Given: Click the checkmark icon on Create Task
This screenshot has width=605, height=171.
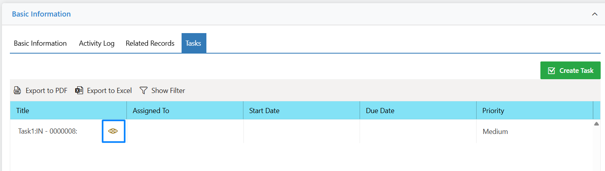Looking at the screenshot, I should tap(551, 71).
